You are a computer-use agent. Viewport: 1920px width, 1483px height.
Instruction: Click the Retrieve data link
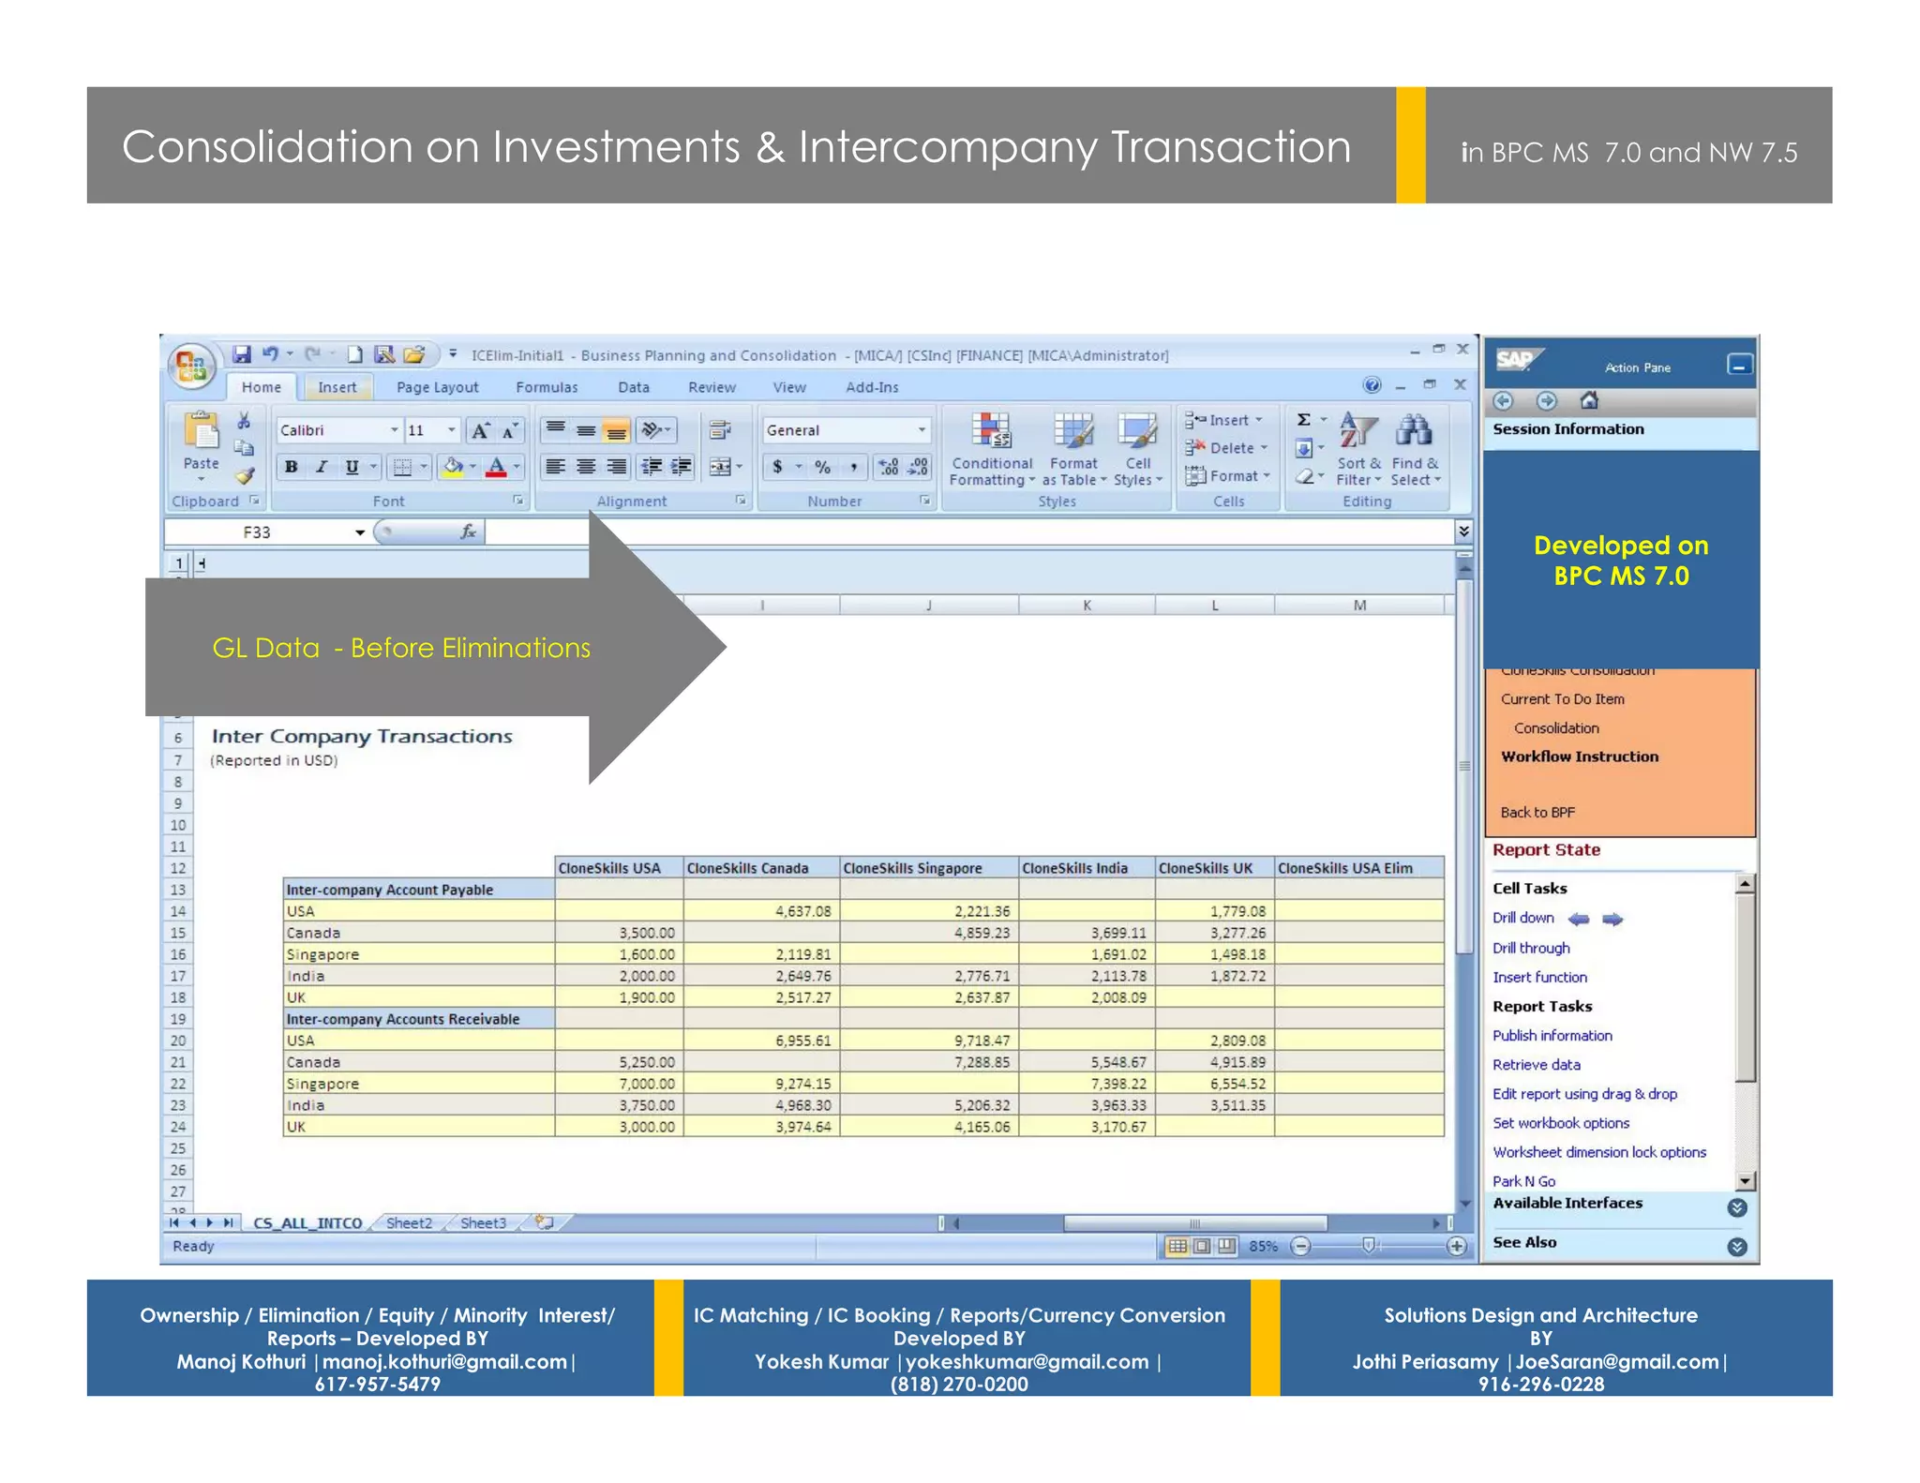pyautogui.click(x=1537, y=1065)
